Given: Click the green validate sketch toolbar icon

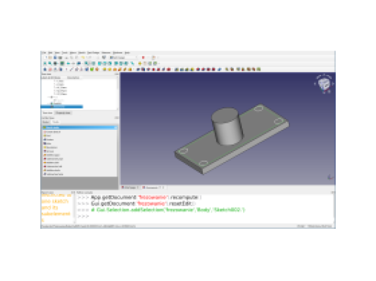Looking at the screenshot, I should click(91, 69).
